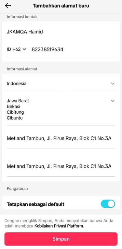Open the ID +62 country code selector
122x249 pixels.
click(x=16, y=49)
